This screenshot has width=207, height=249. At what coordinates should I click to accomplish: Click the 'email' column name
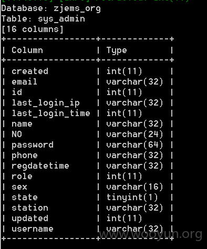point(25,82)
